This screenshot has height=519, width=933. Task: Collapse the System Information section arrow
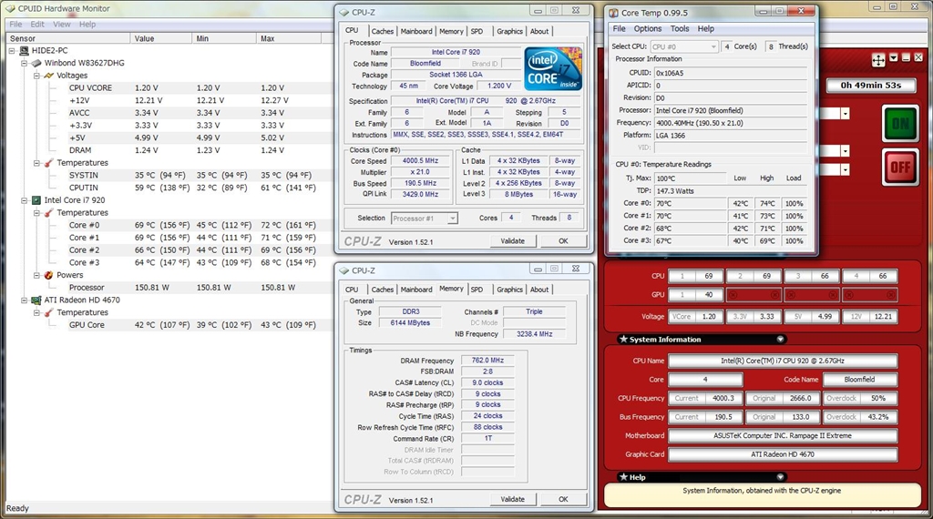click(x=781, y=340)
